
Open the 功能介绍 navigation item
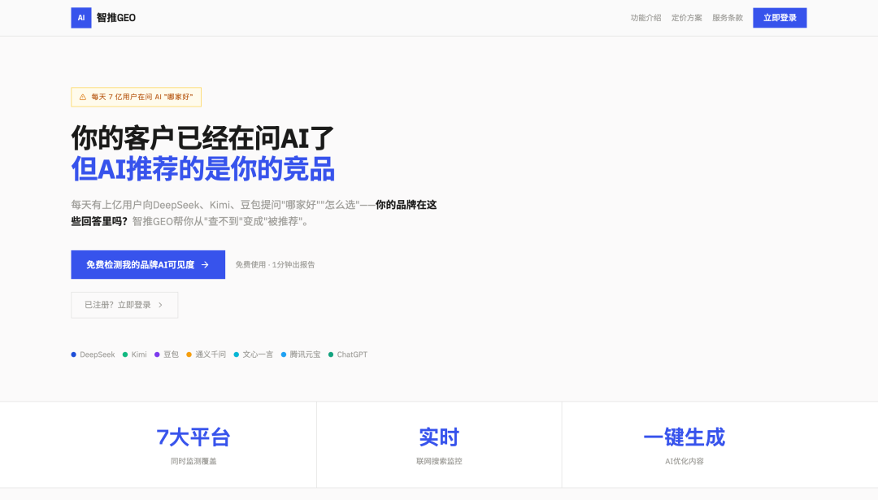(645, 18)
